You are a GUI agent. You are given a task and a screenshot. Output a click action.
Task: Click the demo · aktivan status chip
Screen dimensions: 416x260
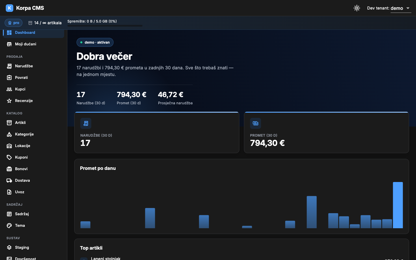pos(95,42)
